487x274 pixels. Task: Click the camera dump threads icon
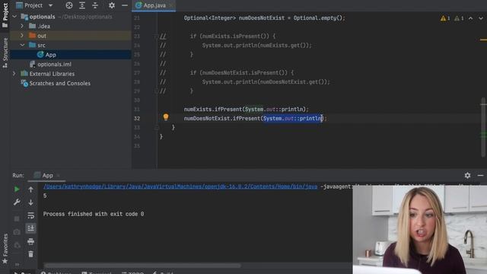point(17,232)
